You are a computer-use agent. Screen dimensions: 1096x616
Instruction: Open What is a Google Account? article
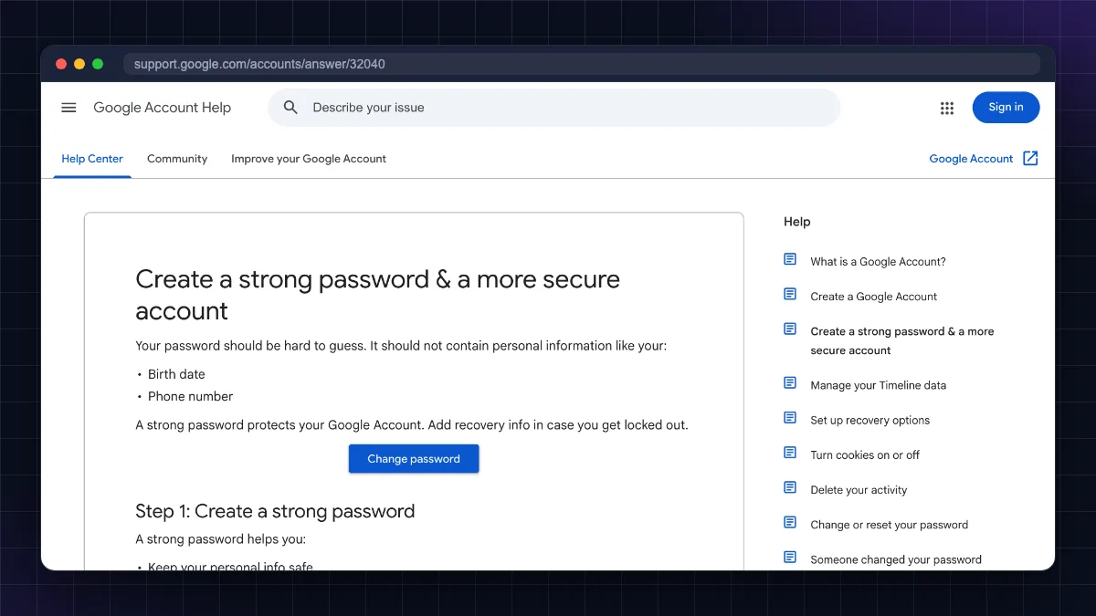click(x=878, y=262)
